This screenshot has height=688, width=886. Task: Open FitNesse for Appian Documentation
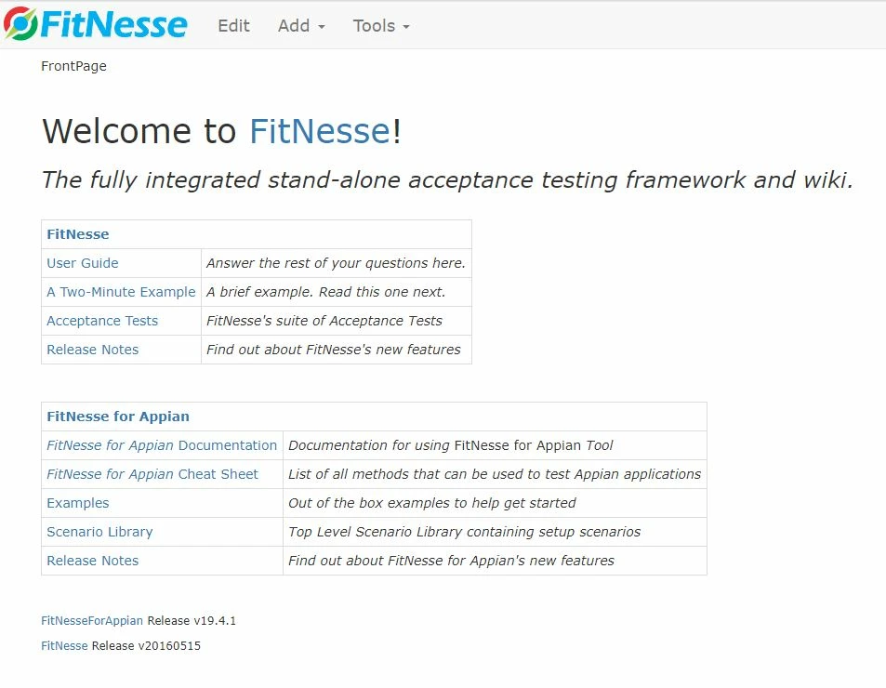(x=162, y=445)
